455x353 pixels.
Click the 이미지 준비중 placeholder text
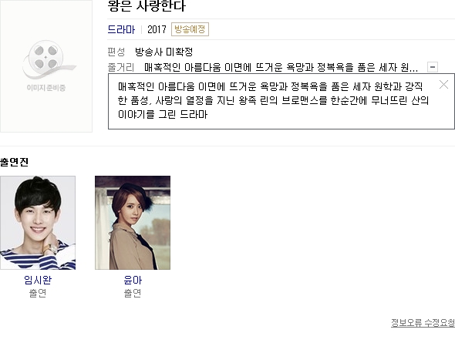point(46,88)
